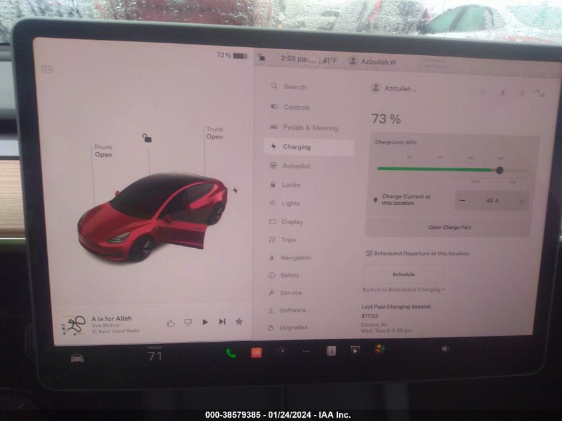Tap the album art thumbnail
562x421 pixels.
[73, 325]
